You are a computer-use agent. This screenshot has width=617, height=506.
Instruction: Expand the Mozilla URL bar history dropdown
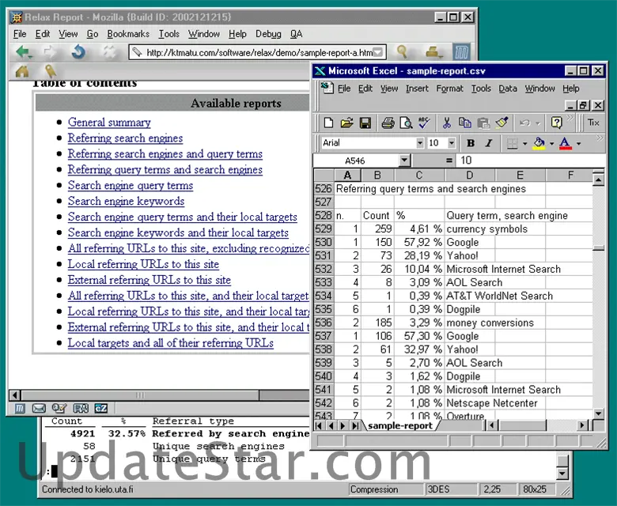pyautogui.click(x=377, y=52)
